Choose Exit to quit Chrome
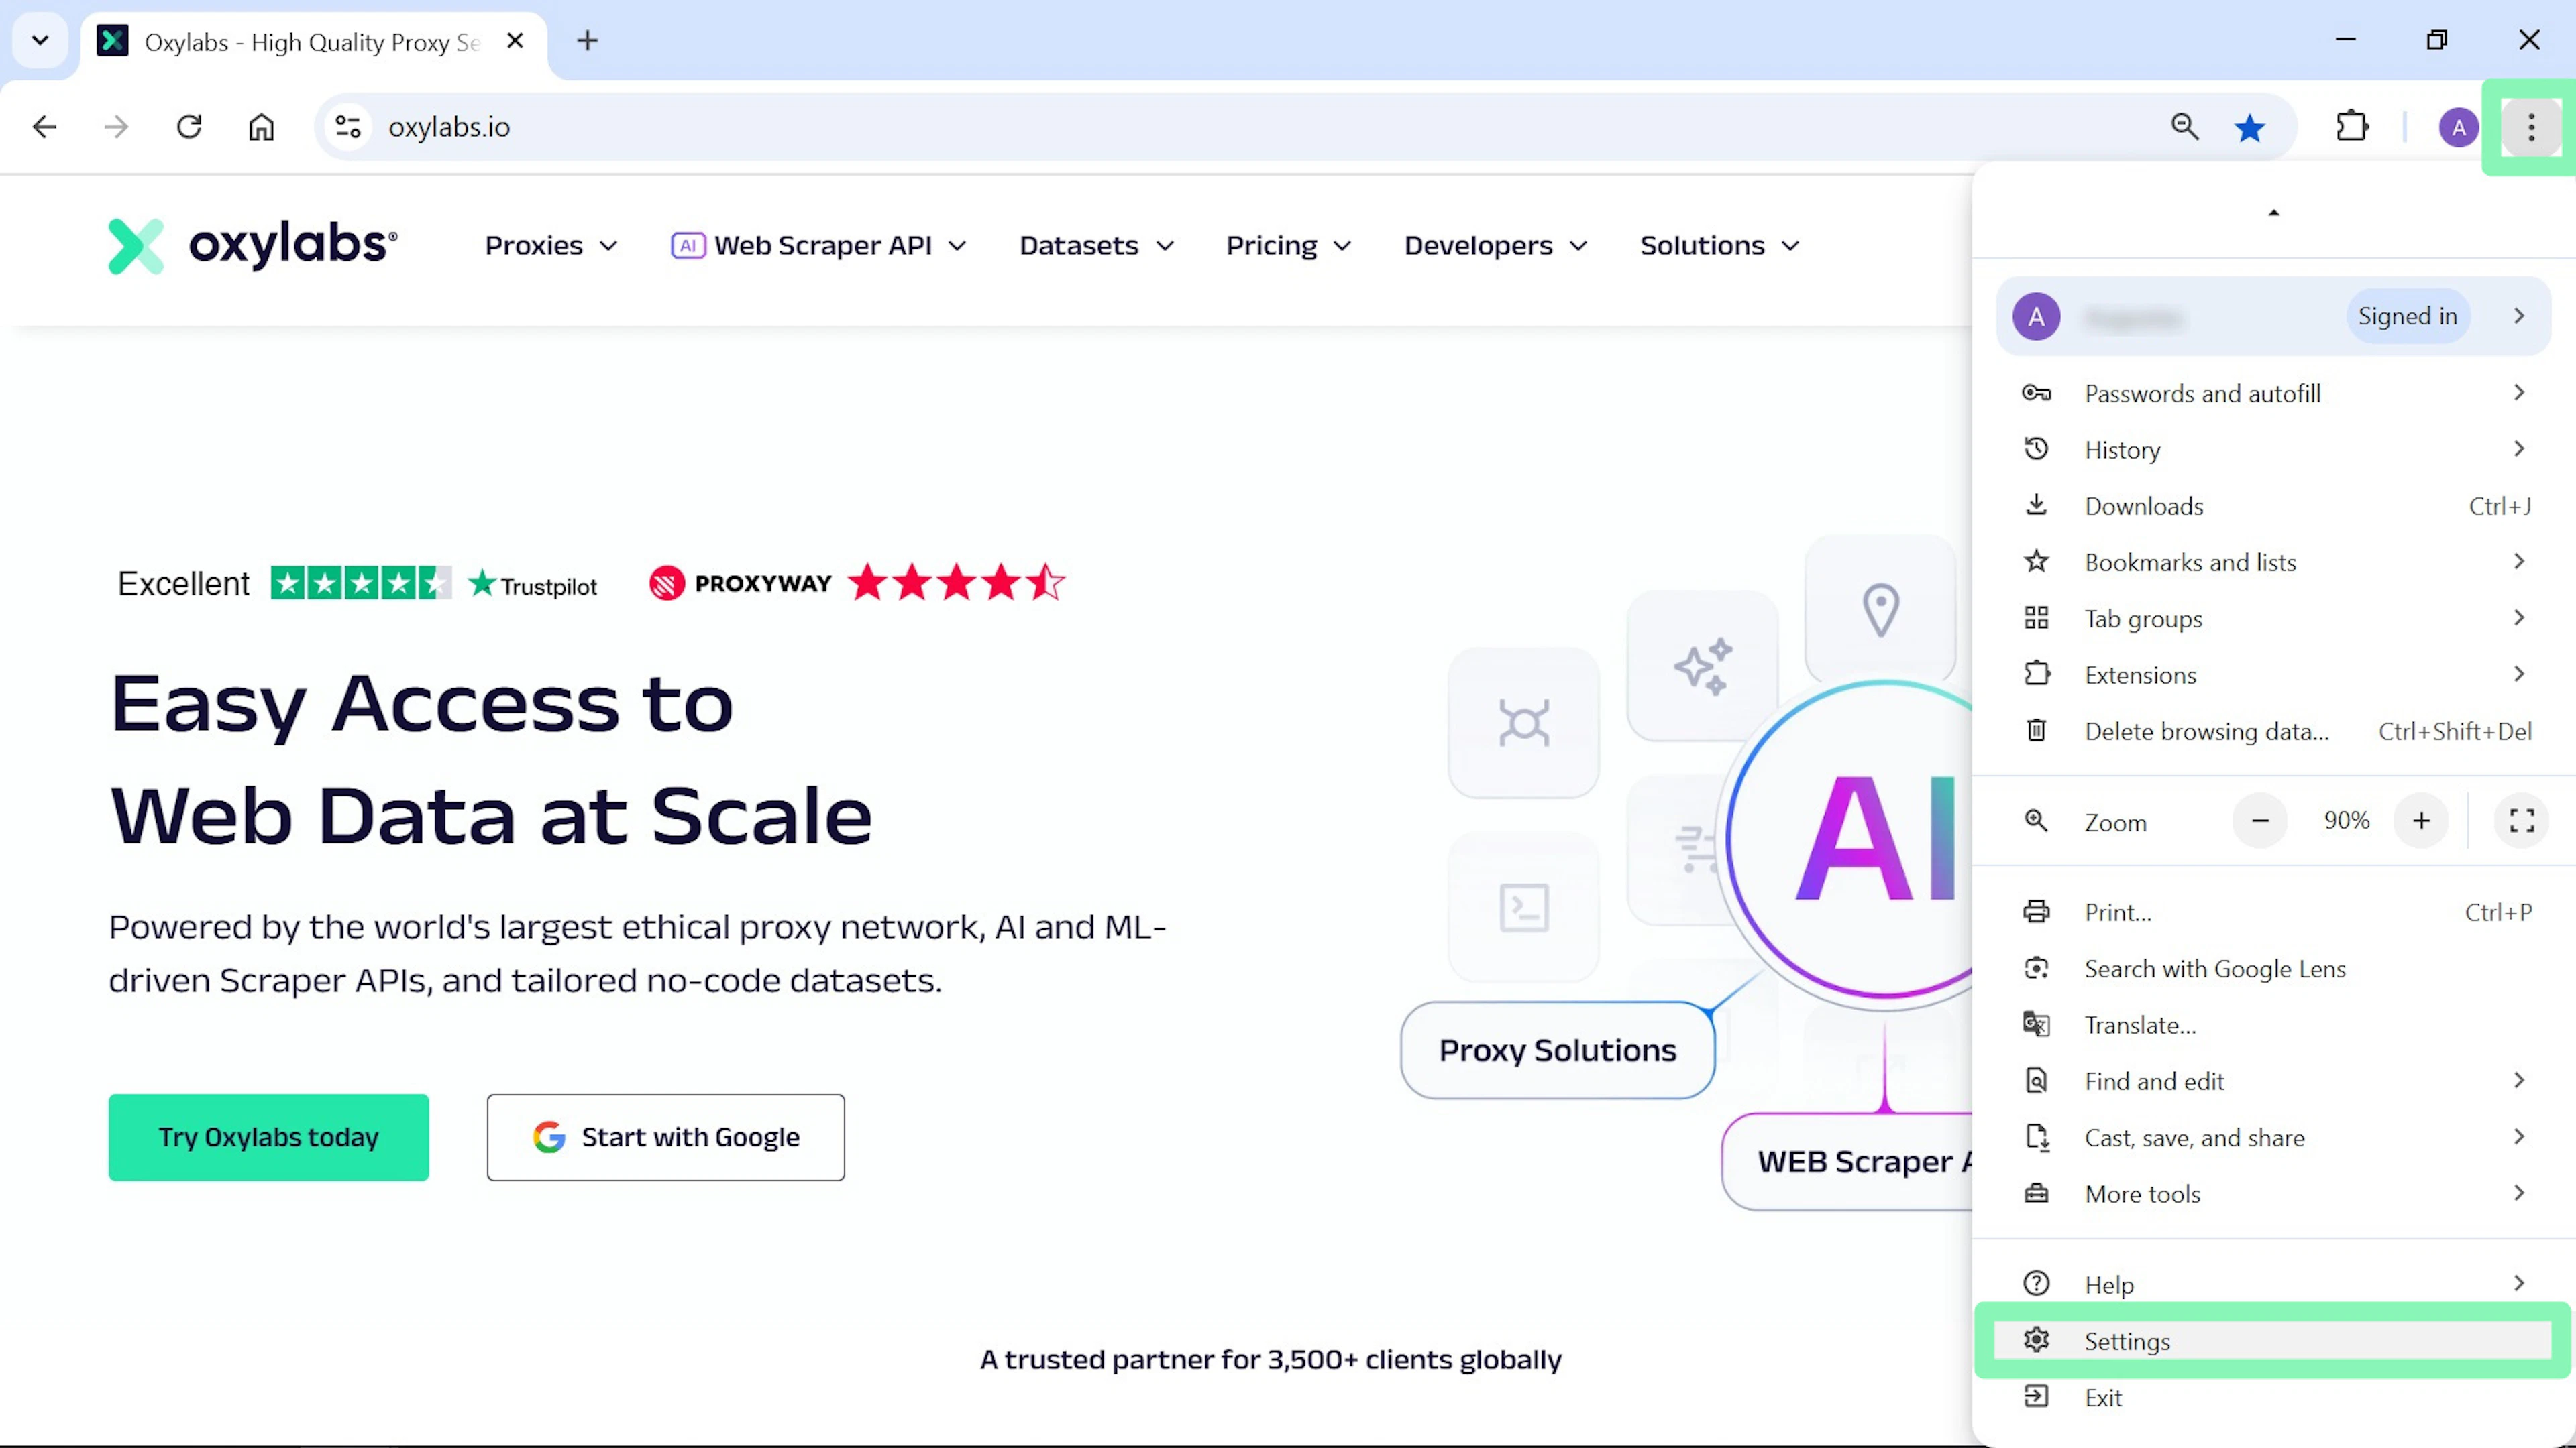The image size is (2576, 1448). point(2273,1398)
